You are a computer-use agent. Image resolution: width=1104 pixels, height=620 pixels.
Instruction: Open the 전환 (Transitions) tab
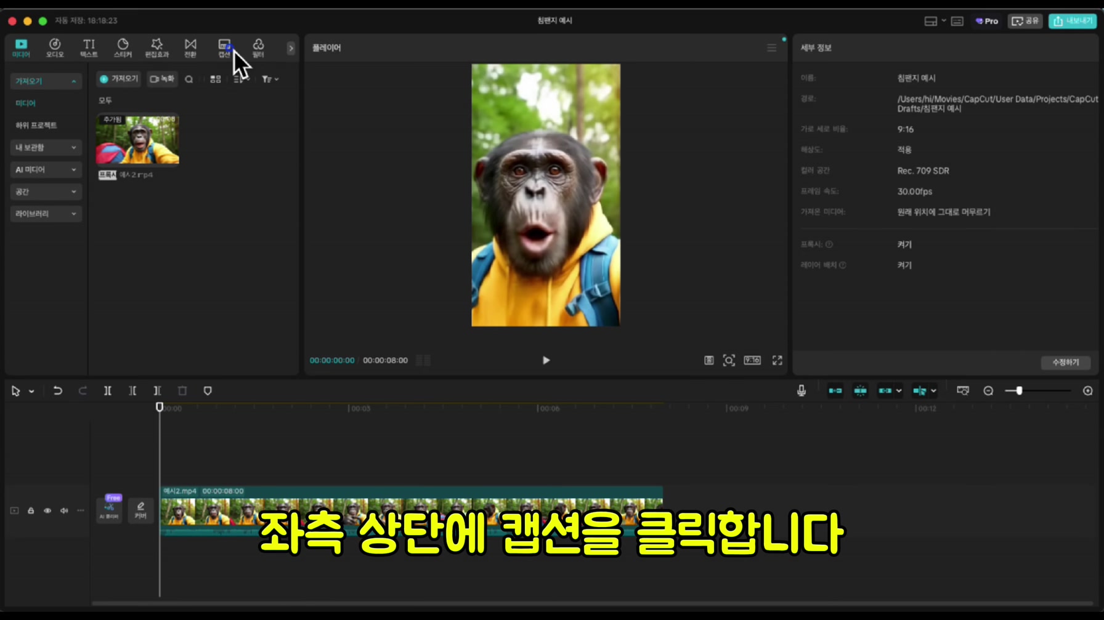coord(190,48)
